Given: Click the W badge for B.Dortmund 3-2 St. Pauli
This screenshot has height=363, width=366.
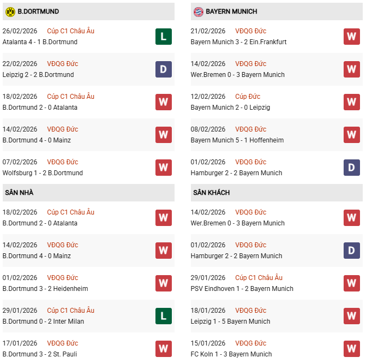Looking at the screenshot, I should tap(163, 349).
